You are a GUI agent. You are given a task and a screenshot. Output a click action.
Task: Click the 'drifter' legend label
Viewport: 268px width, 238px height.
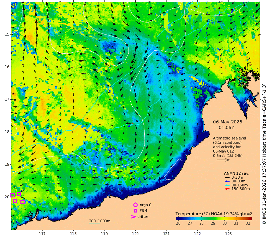[143, 217]
